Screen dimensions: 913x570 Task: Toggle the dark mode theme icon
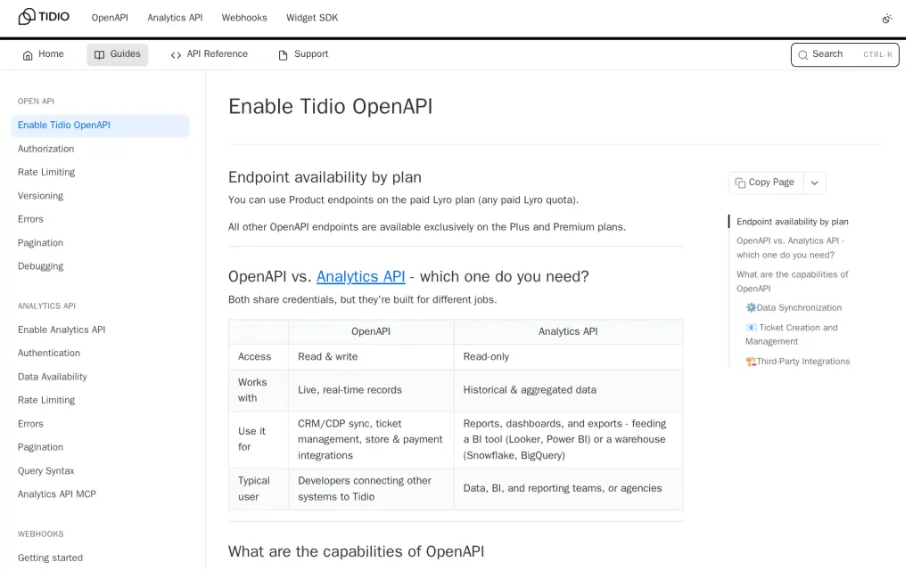887,19
